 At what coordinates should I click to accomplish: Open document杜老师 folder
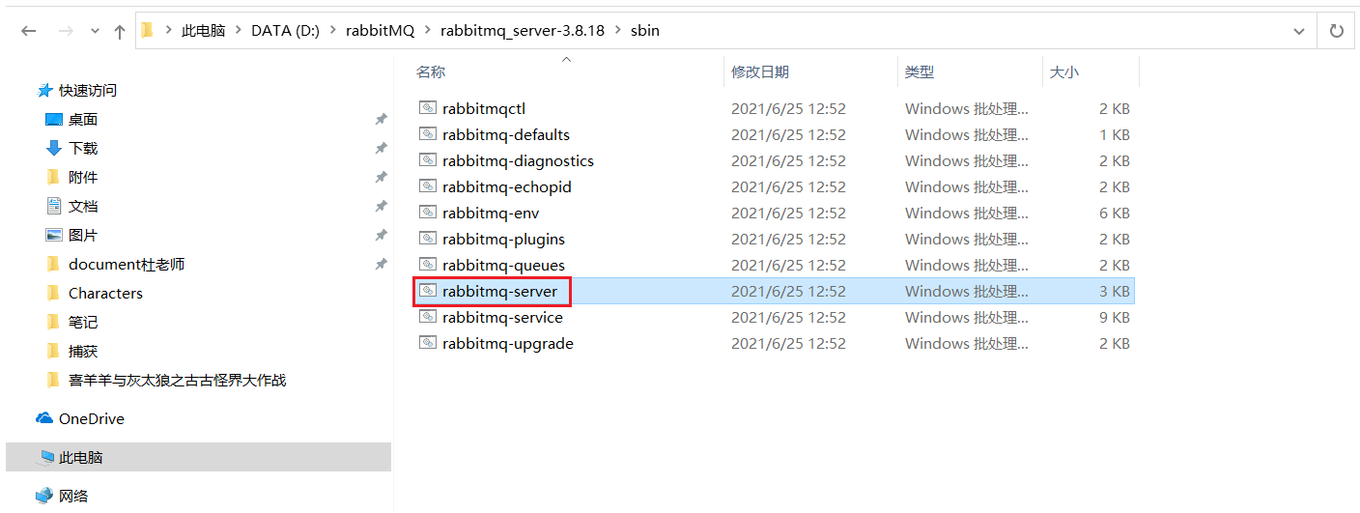(127, 264)
